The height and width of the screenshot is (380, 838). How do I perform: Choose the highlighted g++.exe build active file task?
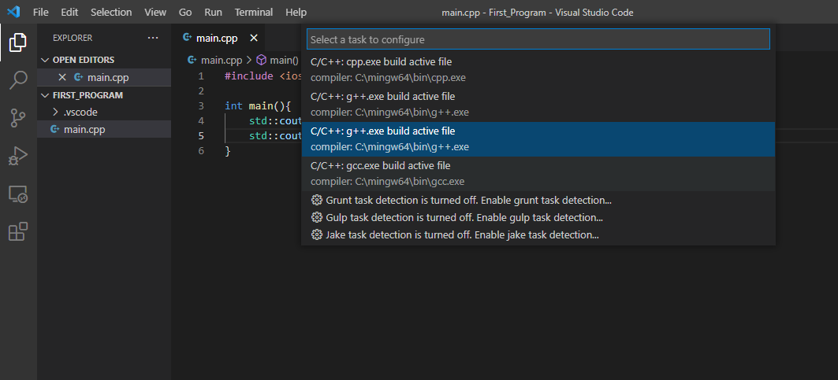tap(538, 138)
